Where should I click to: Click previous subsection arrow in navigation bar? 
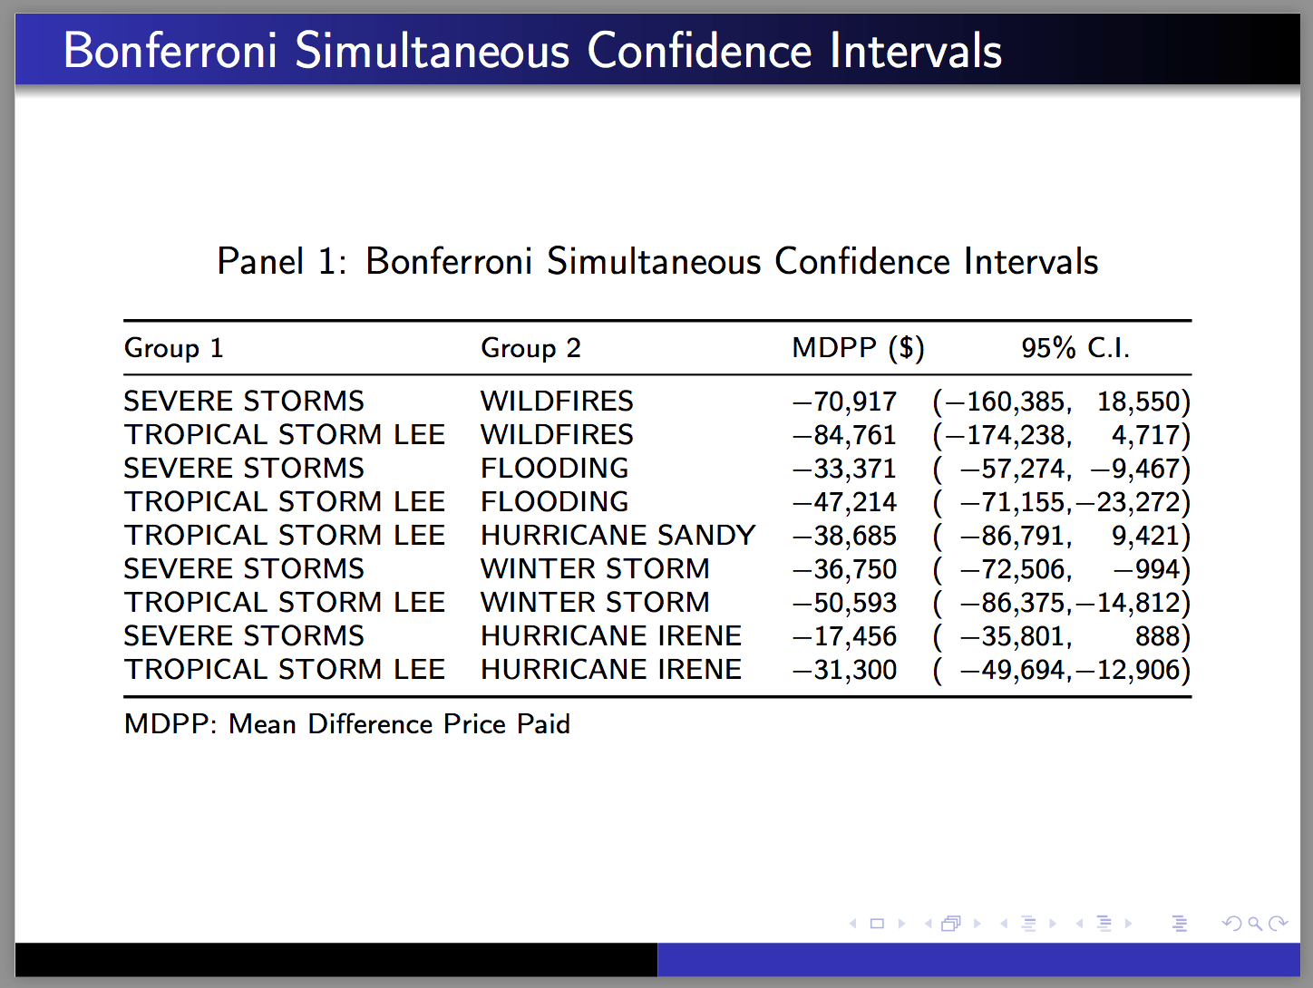click(x=1004, y=924)
